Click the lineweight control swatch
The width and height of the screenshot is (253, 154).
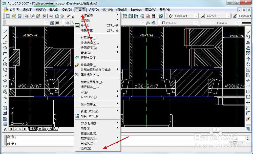246,23
